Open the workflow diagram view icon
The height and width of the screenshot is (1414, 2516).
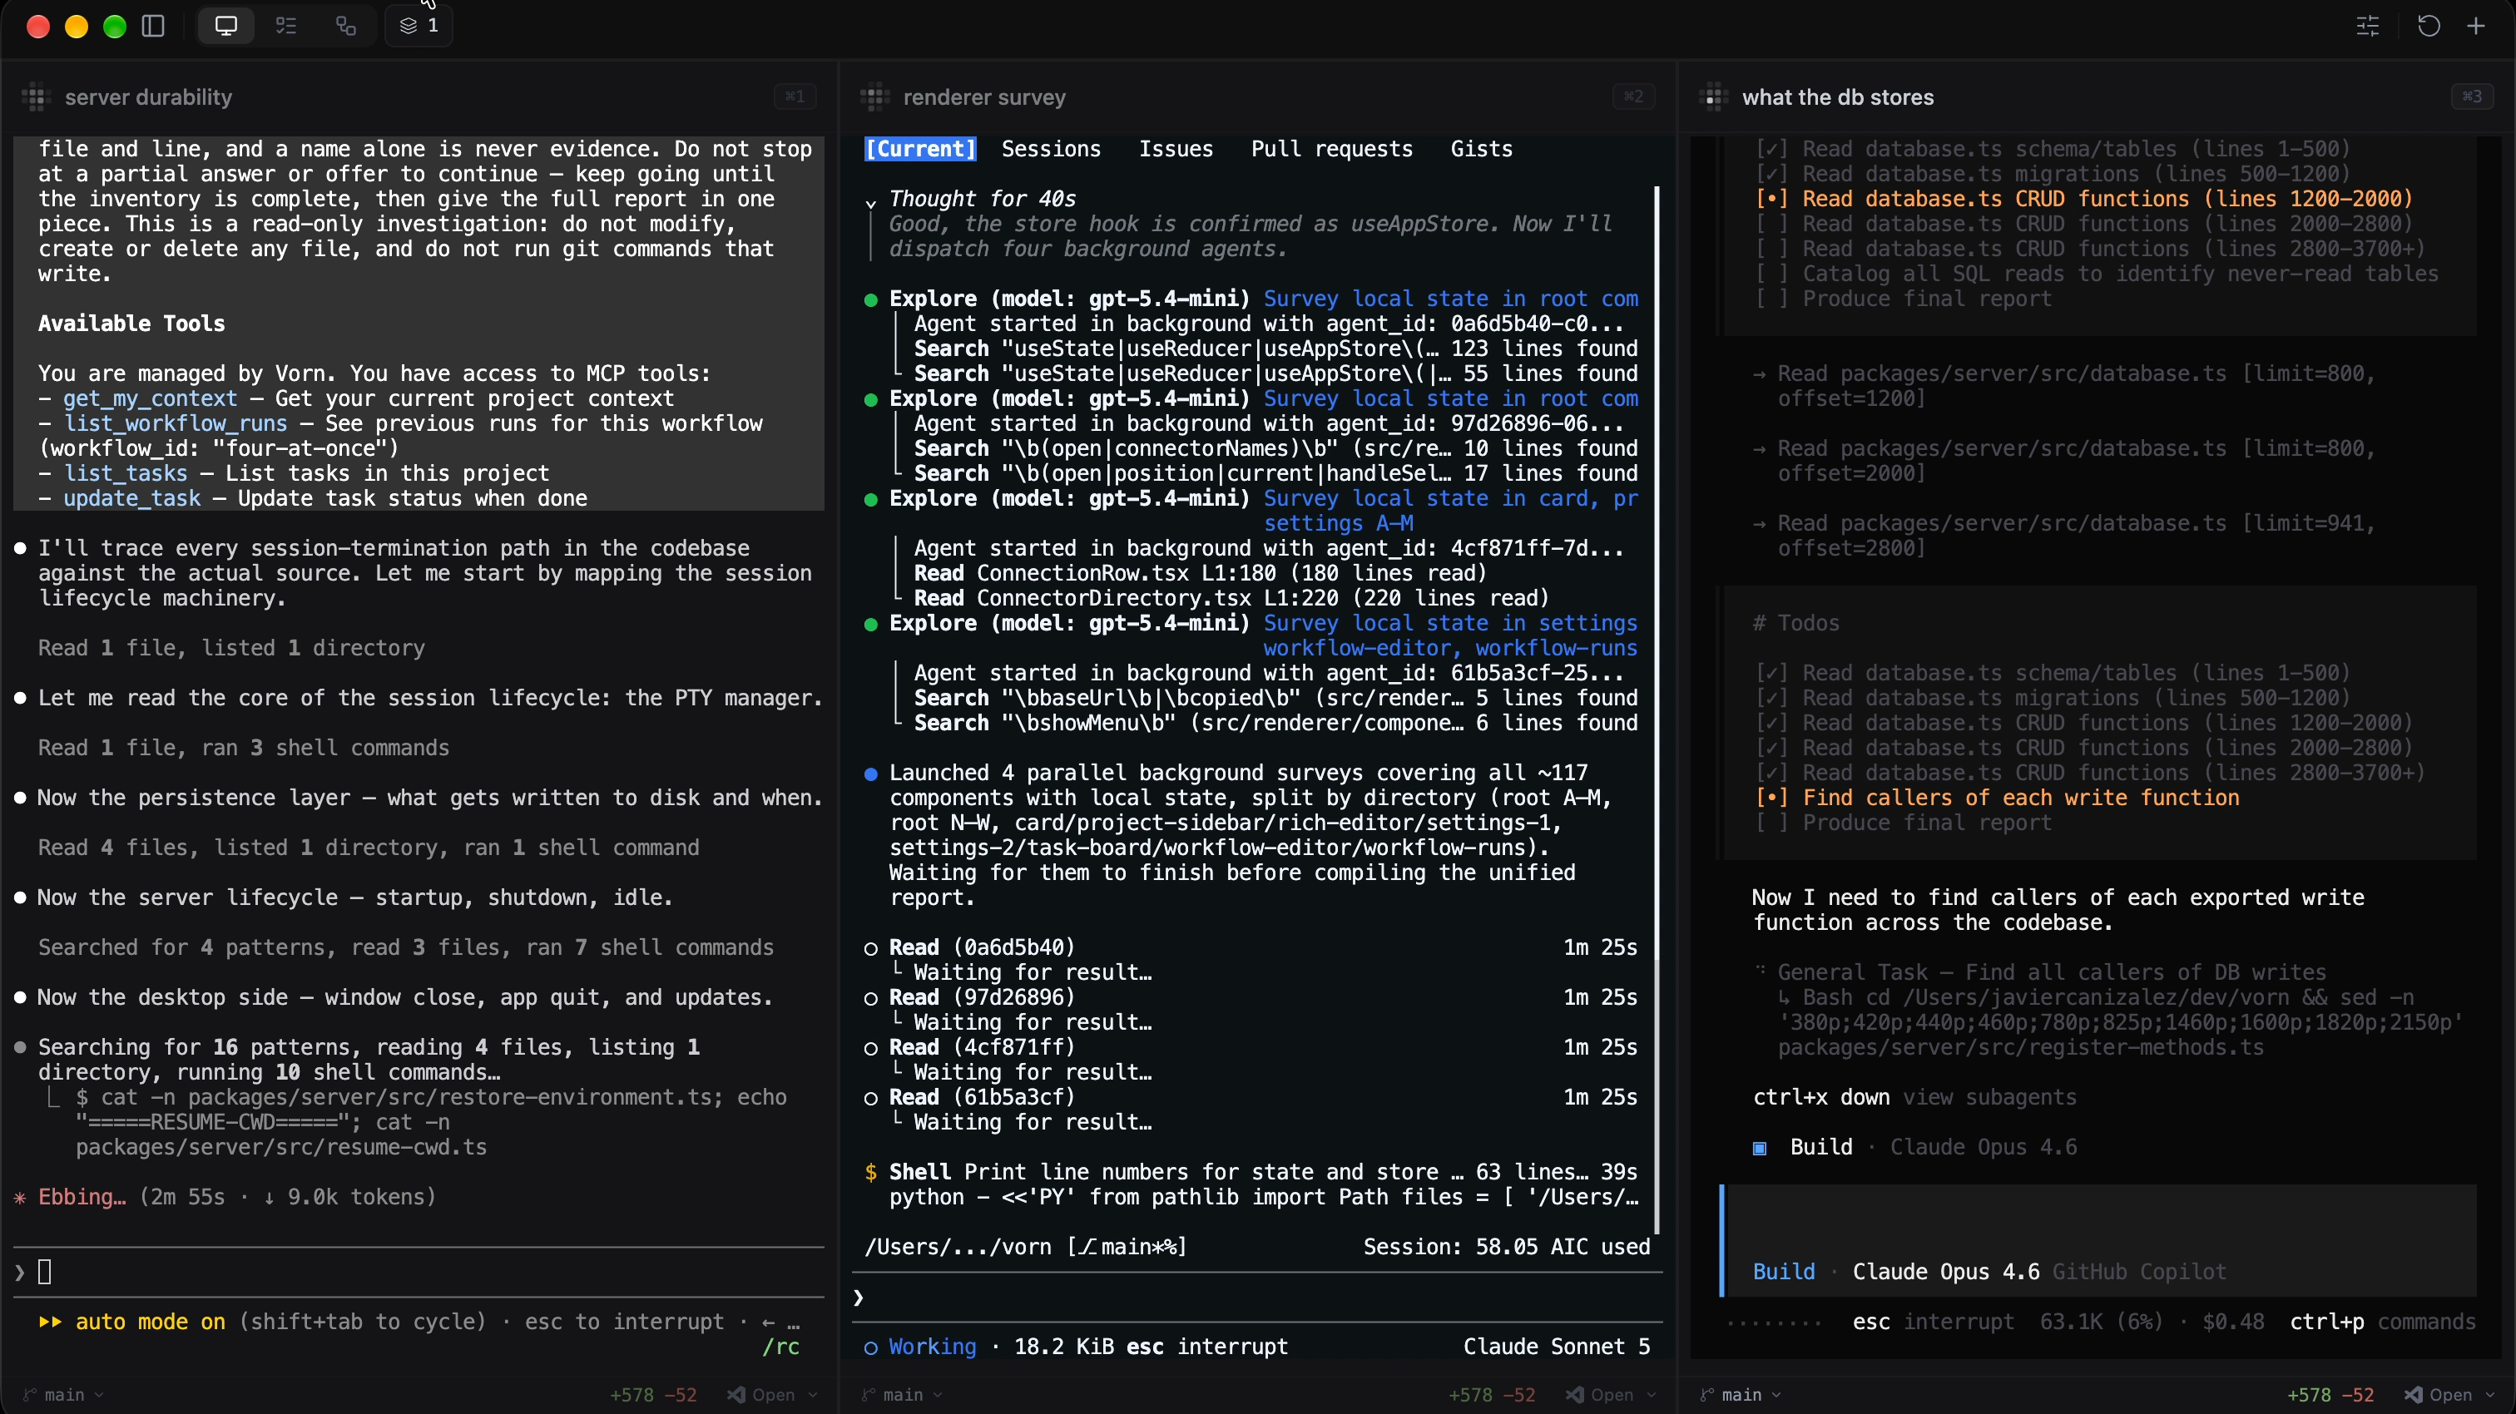tap(346, 26)
